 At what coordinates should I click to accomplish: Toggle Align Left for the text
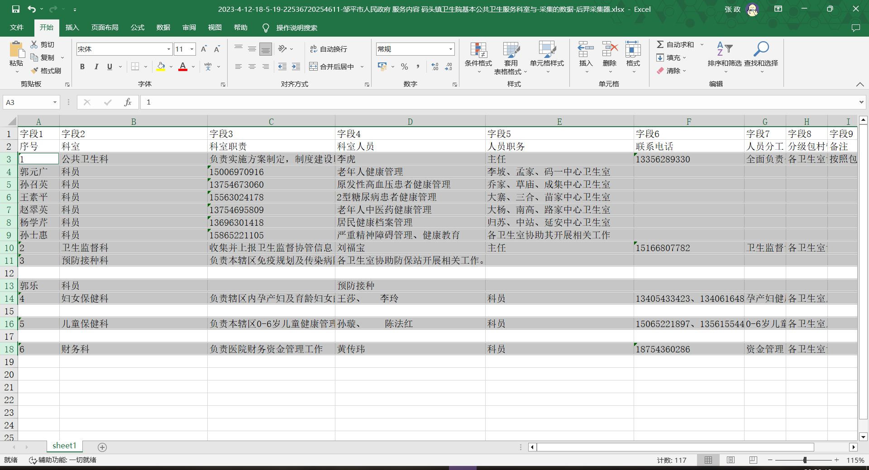tap(239, 66)
